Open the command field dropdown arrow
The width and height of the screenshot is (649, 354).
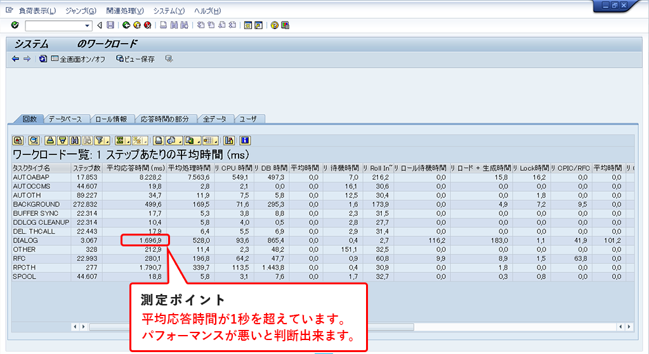[x=87, y=25]
